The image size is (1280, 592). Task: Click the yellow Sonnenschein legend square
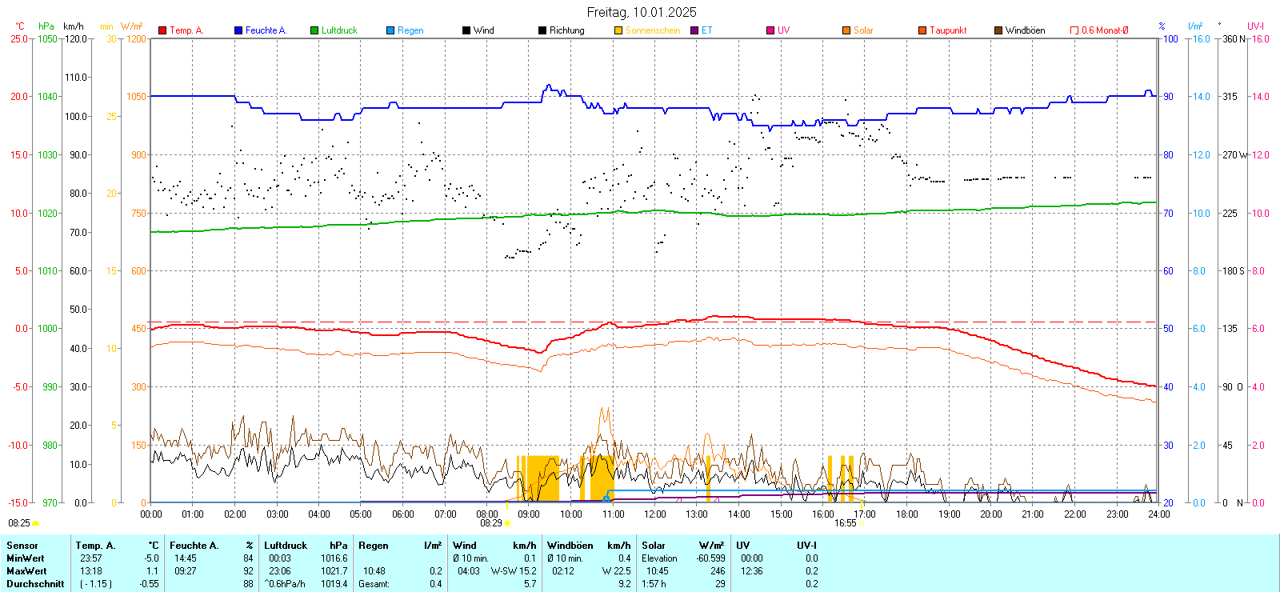[x=618, y=30]
